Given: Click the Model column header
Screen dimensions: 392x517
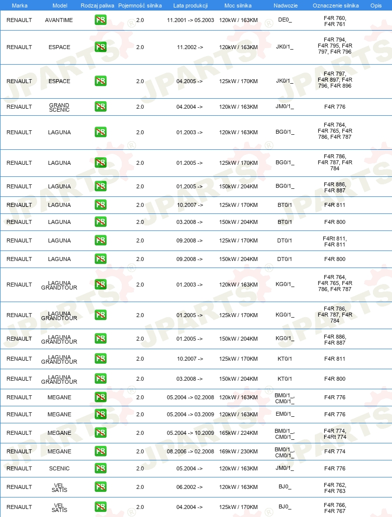Looking at the screenshot, I should 60,6.
